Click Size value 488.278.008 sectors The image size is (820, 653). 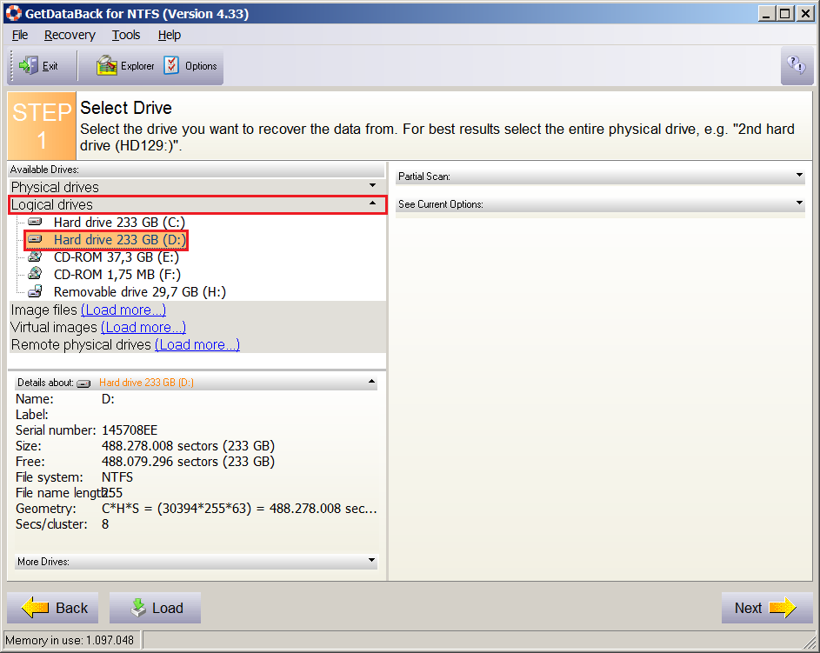click(x=188, y=446)
